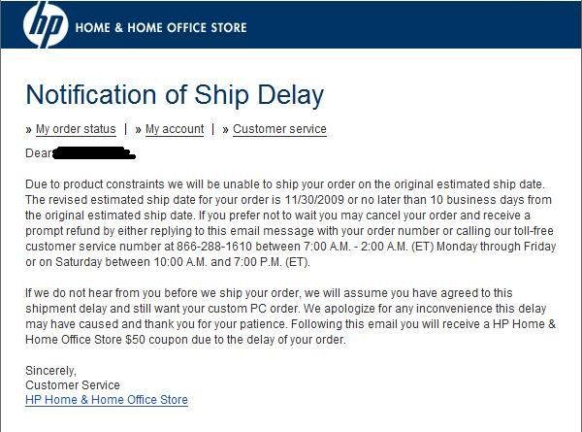This screenshot has width=582, height=432.
Task: Click the separator between My order status and My account
Action: [x=126, y=129]
